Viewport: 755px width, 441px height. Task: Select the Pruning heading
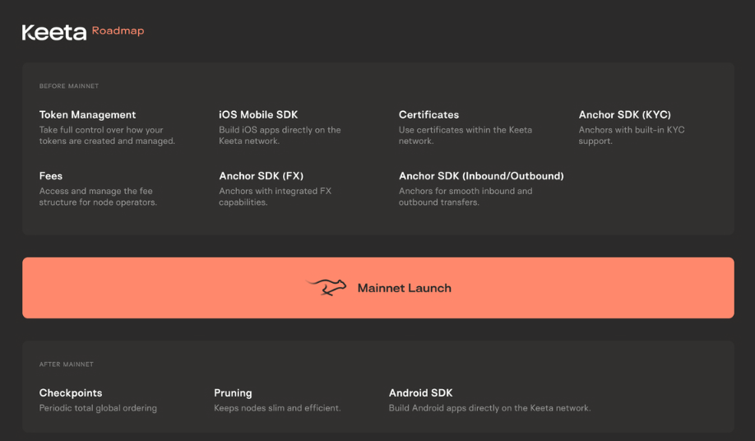click(x=233, y=393)
